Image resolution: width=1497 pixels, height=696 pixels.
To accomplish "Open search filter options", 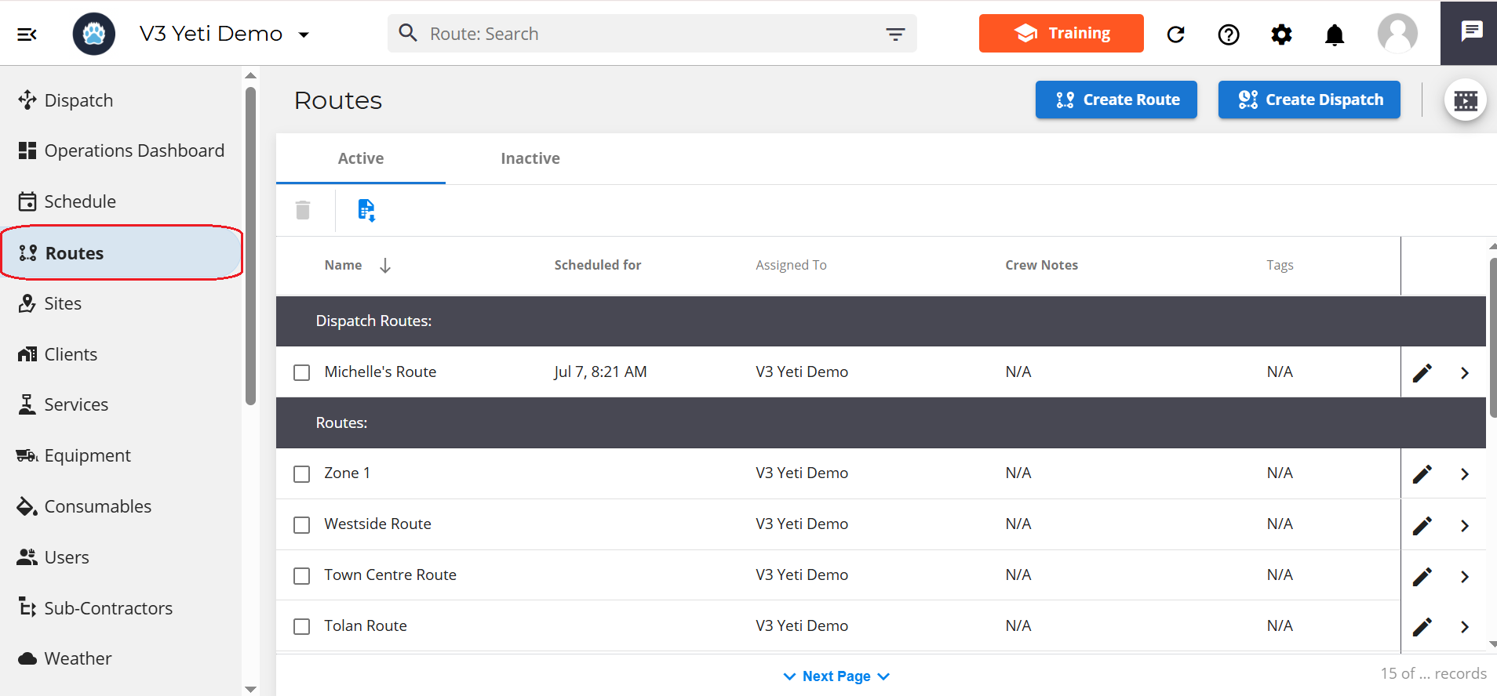I will [895, 34].
